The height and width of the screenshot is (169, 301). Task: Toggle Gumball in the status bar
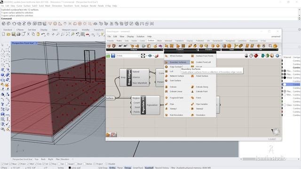149,168
